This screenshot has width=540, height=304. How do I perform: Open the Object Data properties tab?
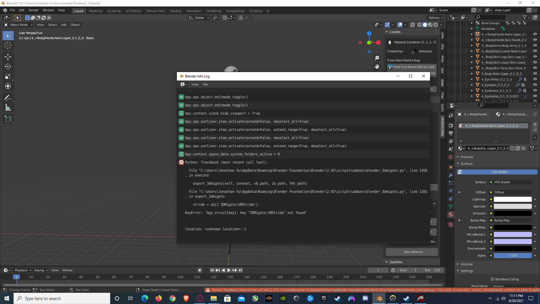pos(451,207)
